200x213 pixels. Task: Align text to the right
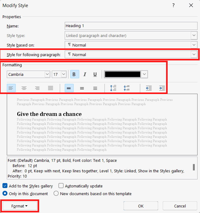point(37,88)
